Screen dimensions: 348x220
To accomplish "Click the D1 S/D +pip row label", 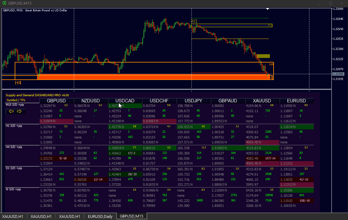I will coord(14,168).
